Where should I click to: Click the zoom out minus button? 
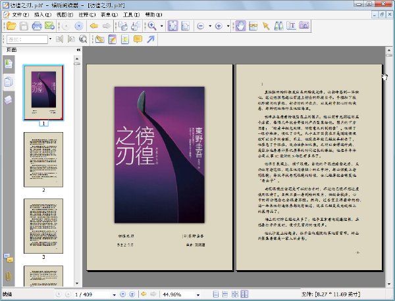201,26
